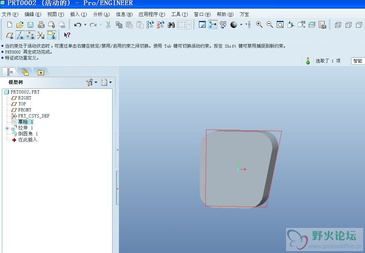
Task: Open the Find tool binoculars icon
Action: [x=171, y=24]
